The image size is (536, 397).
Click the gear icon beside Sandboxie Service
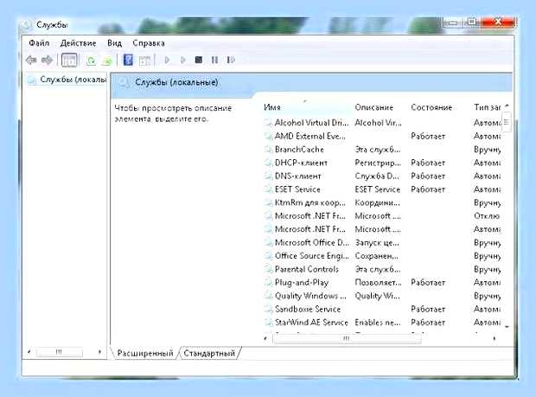(x=268, y=310)
